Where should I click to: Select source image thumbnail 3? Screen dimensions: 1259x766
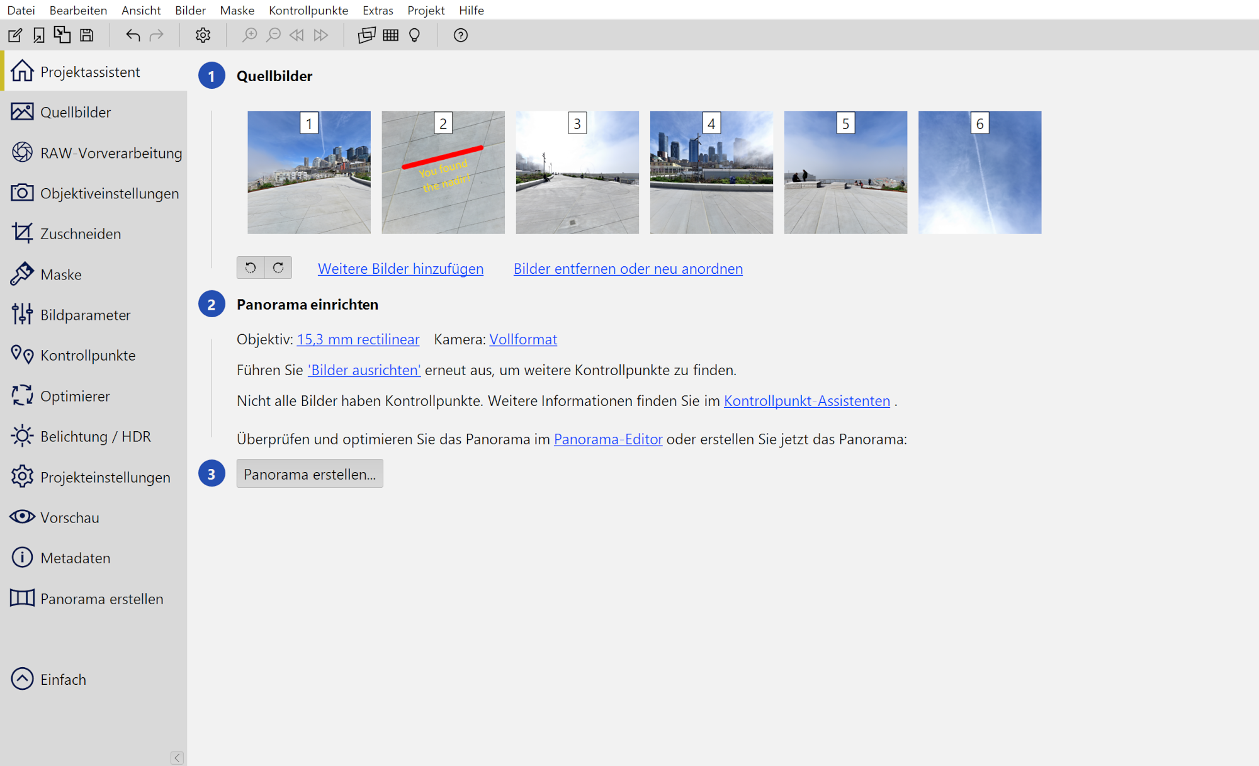pos(577,172)
